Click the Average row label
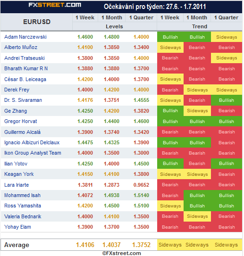 17,245
